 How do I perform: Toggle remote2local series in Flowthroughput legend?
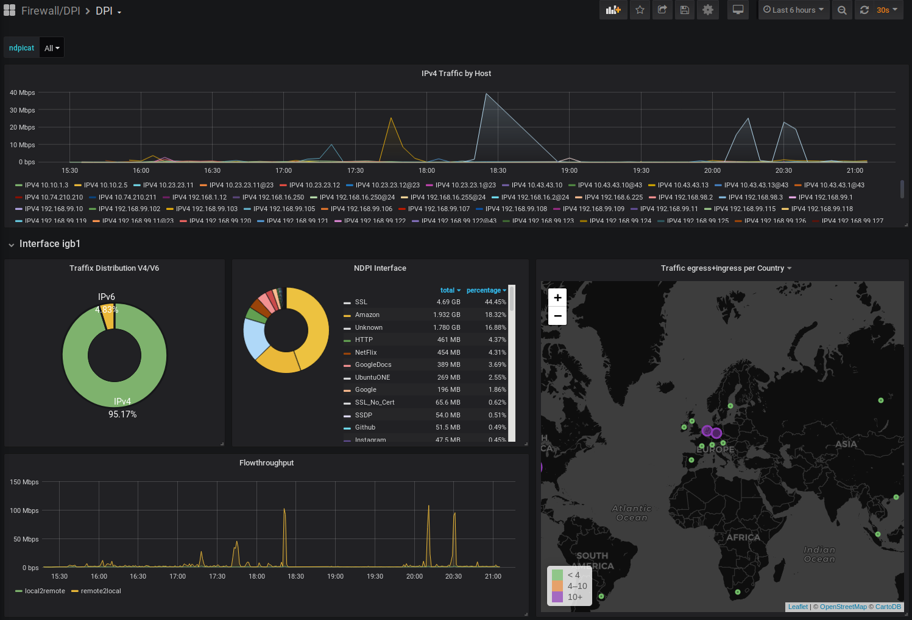[101, 591]
